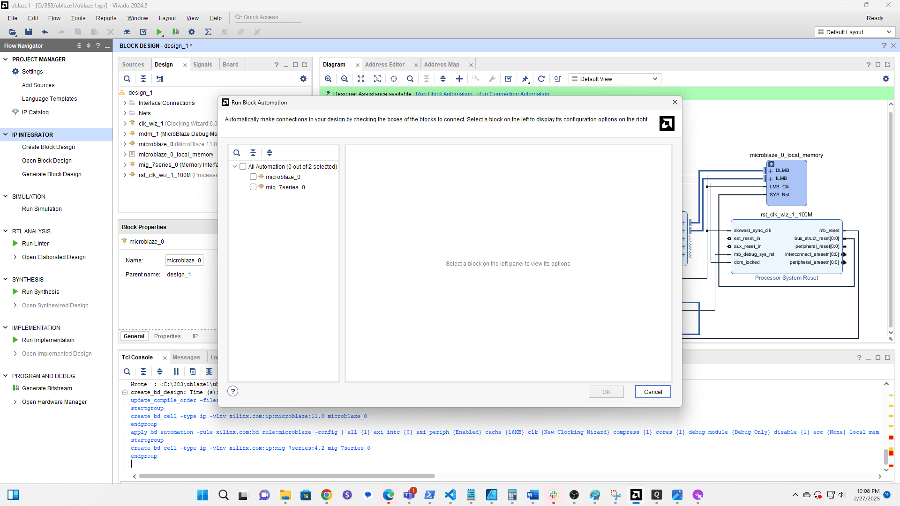The image size is (900, 506).
Task: Click help question mark in automation dialog
Action: point(233,391)
